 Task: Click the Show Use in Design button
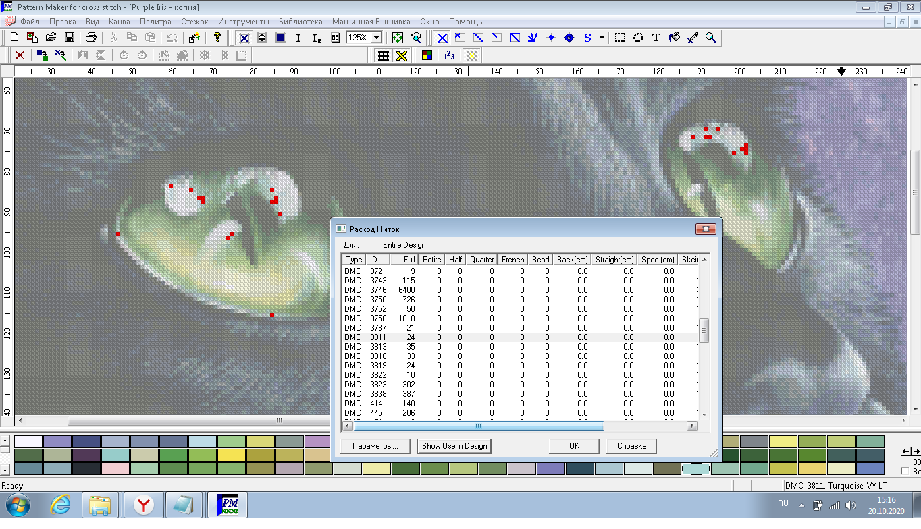454,446
